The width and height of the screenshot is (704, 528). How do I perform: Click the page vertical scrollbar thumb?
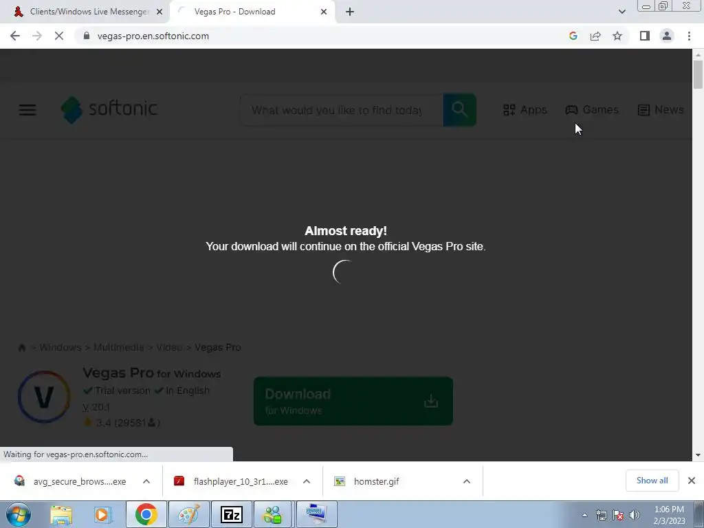pos(698,74)
